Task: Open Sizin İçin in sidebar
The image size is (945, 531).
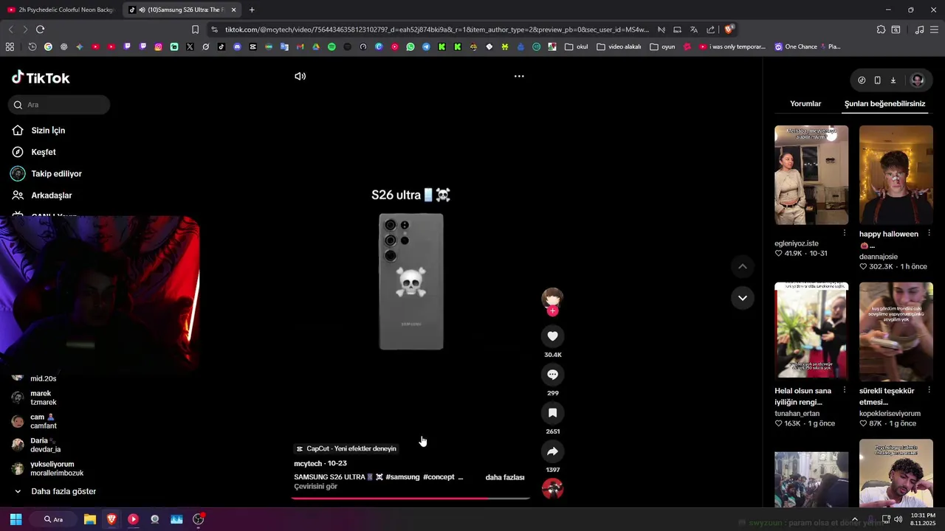Action: (x=48, y=131)
